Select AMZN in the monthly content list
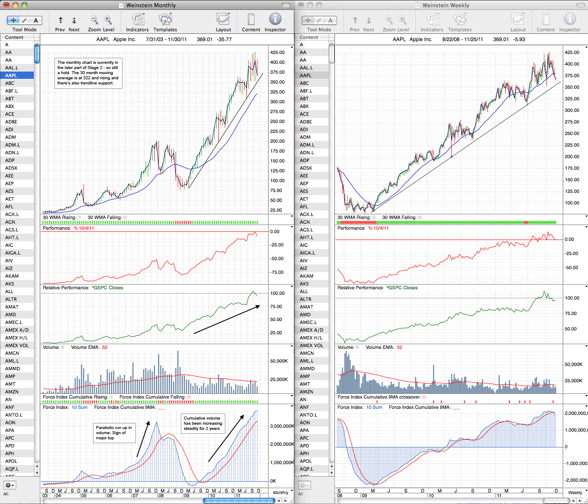Image resolution: width=588 pixels, height=504 pixels. pos(17,392)
